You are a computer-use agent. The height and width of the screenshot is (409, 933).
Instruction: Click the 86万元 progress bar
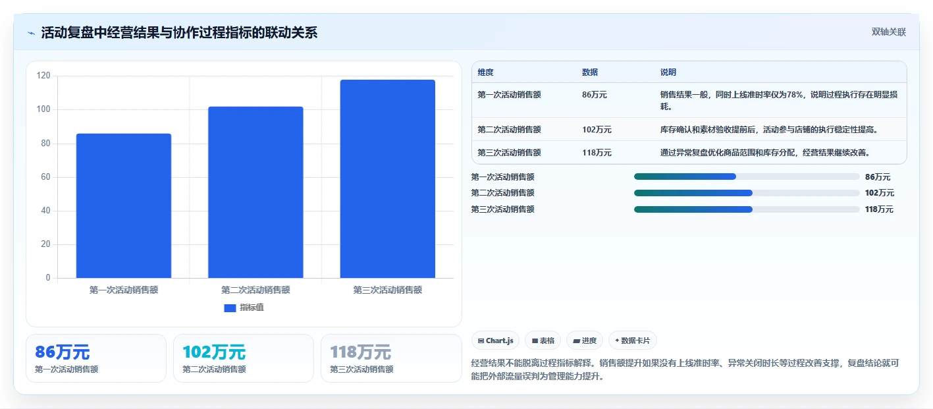click(x=747, y=177)
